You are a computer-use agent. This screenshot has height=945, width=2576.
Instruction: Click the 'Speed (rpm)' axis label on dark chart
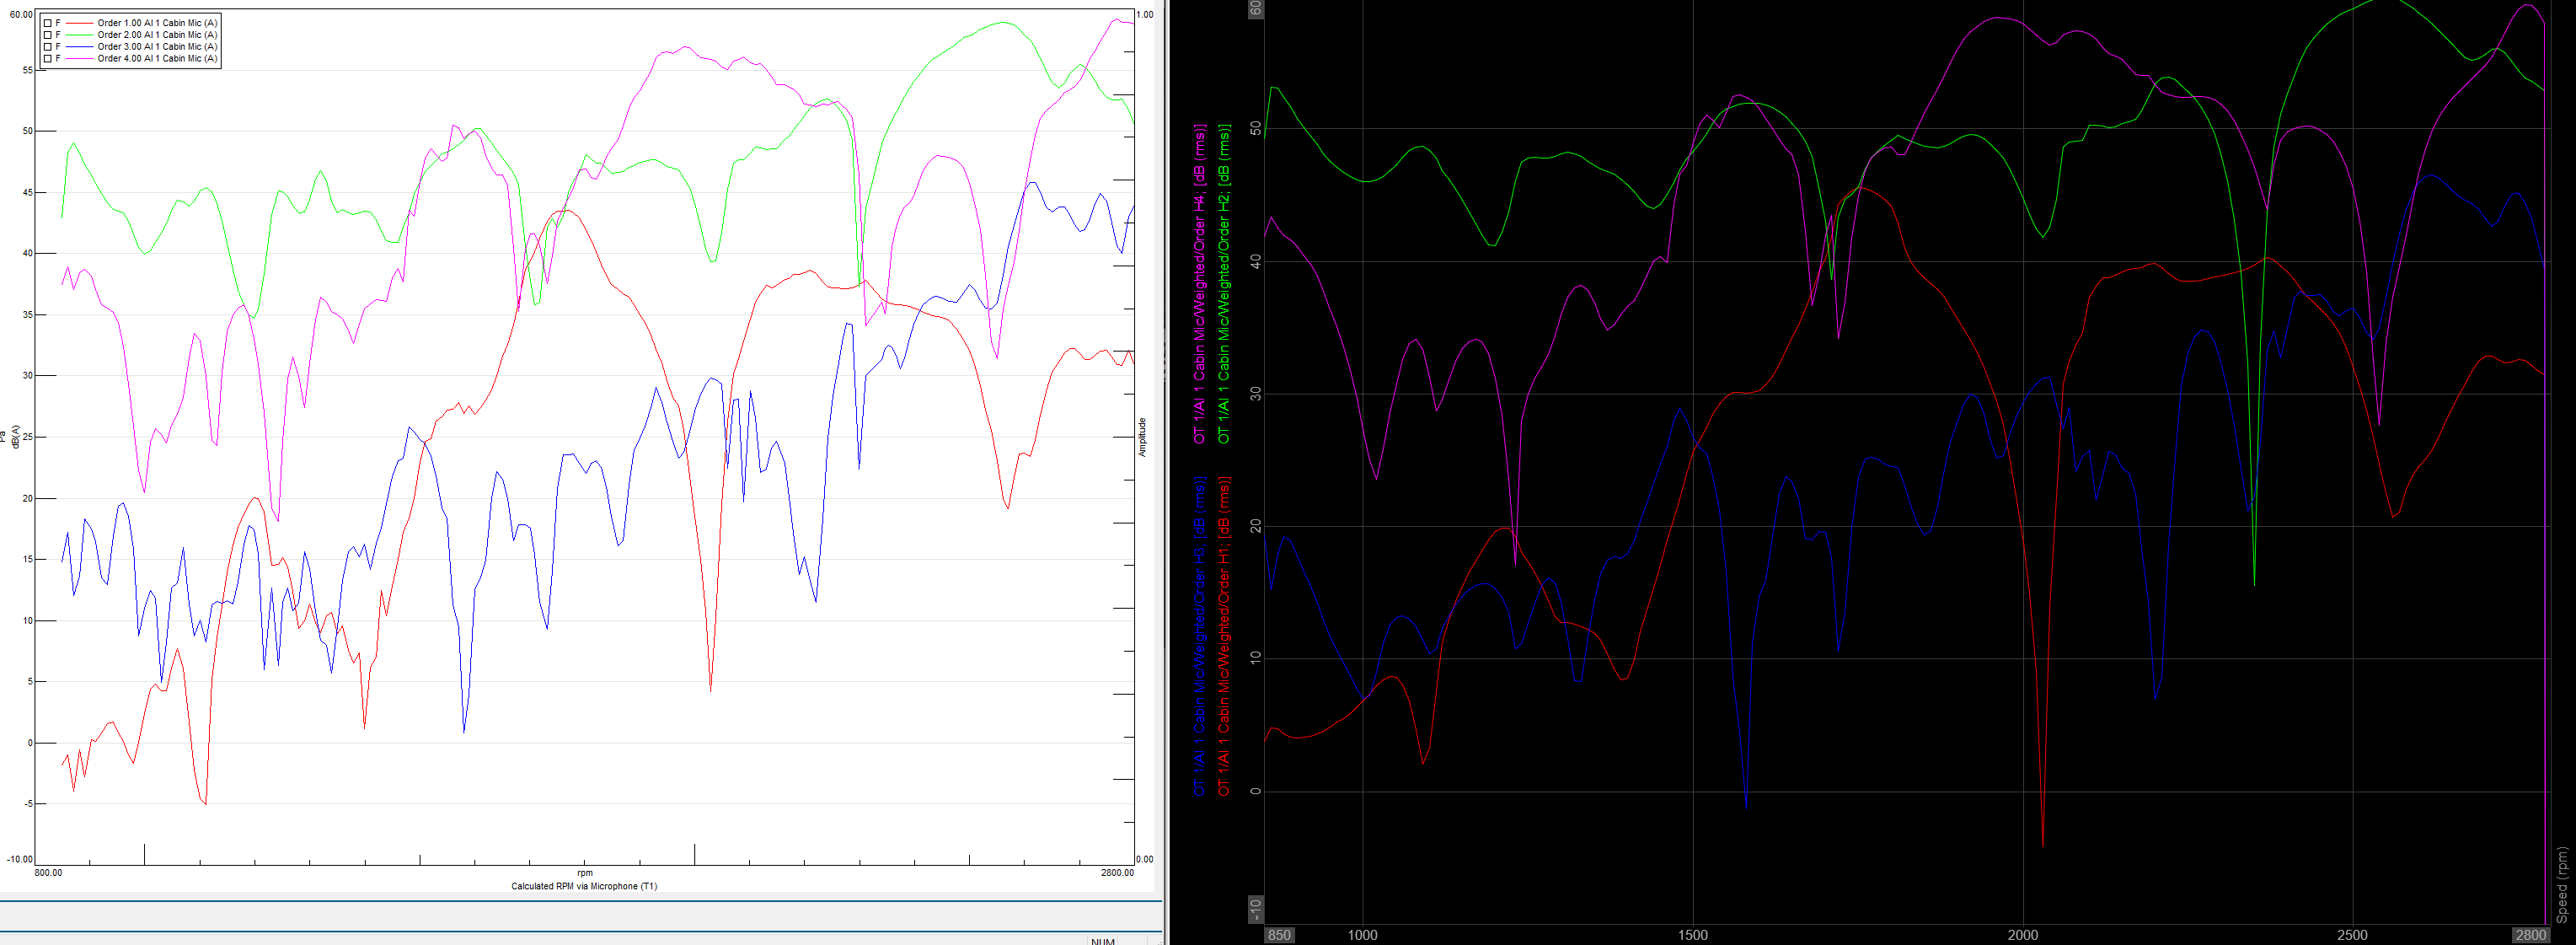[2565, 885]
